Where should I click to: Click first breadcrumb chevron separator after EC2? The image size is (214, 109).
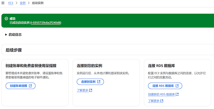coord(16,3)
